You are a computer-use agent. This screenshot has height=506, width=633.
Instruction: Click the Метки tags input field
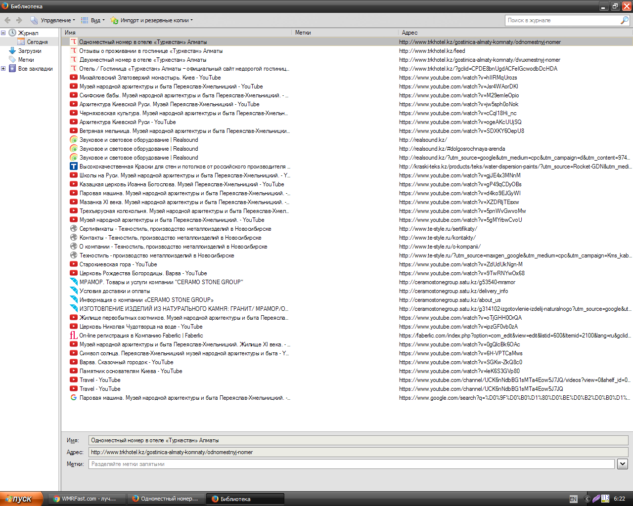[351, 464]
